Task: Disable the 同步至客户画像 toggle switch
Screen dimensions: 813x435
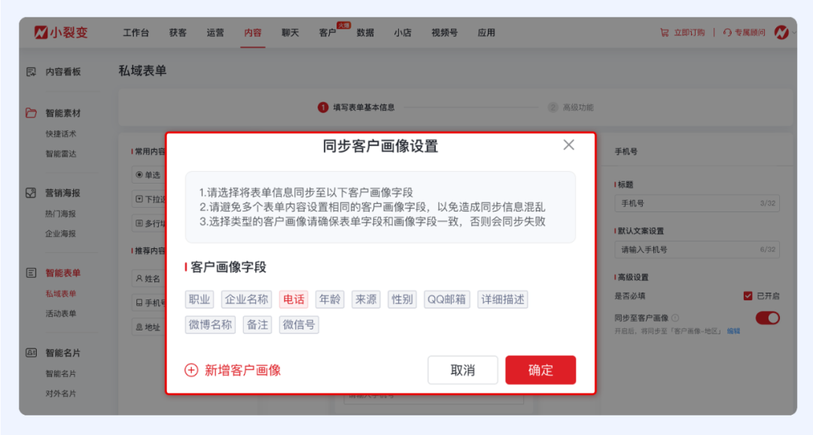Action: pyautogui.click(x=767, y=318)
